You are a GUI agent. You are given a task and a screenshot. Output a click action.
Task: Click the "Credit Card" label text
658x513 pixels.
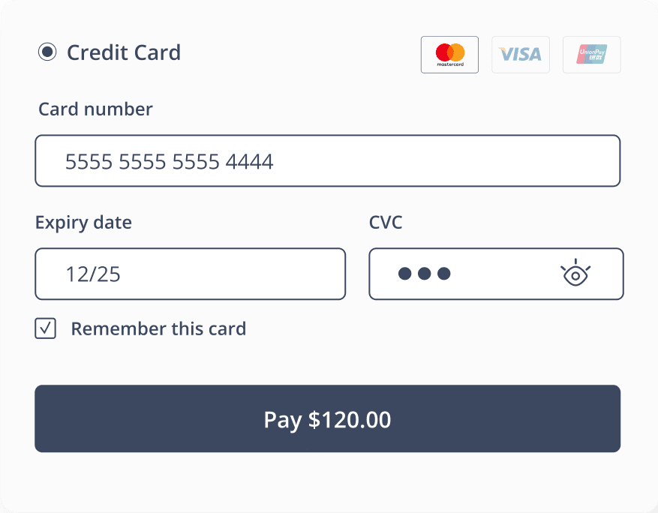124,52
